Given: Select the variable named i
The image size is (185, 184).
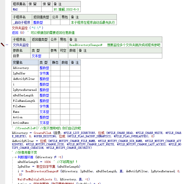Looking at the screenshot, I should pos(25,84).
